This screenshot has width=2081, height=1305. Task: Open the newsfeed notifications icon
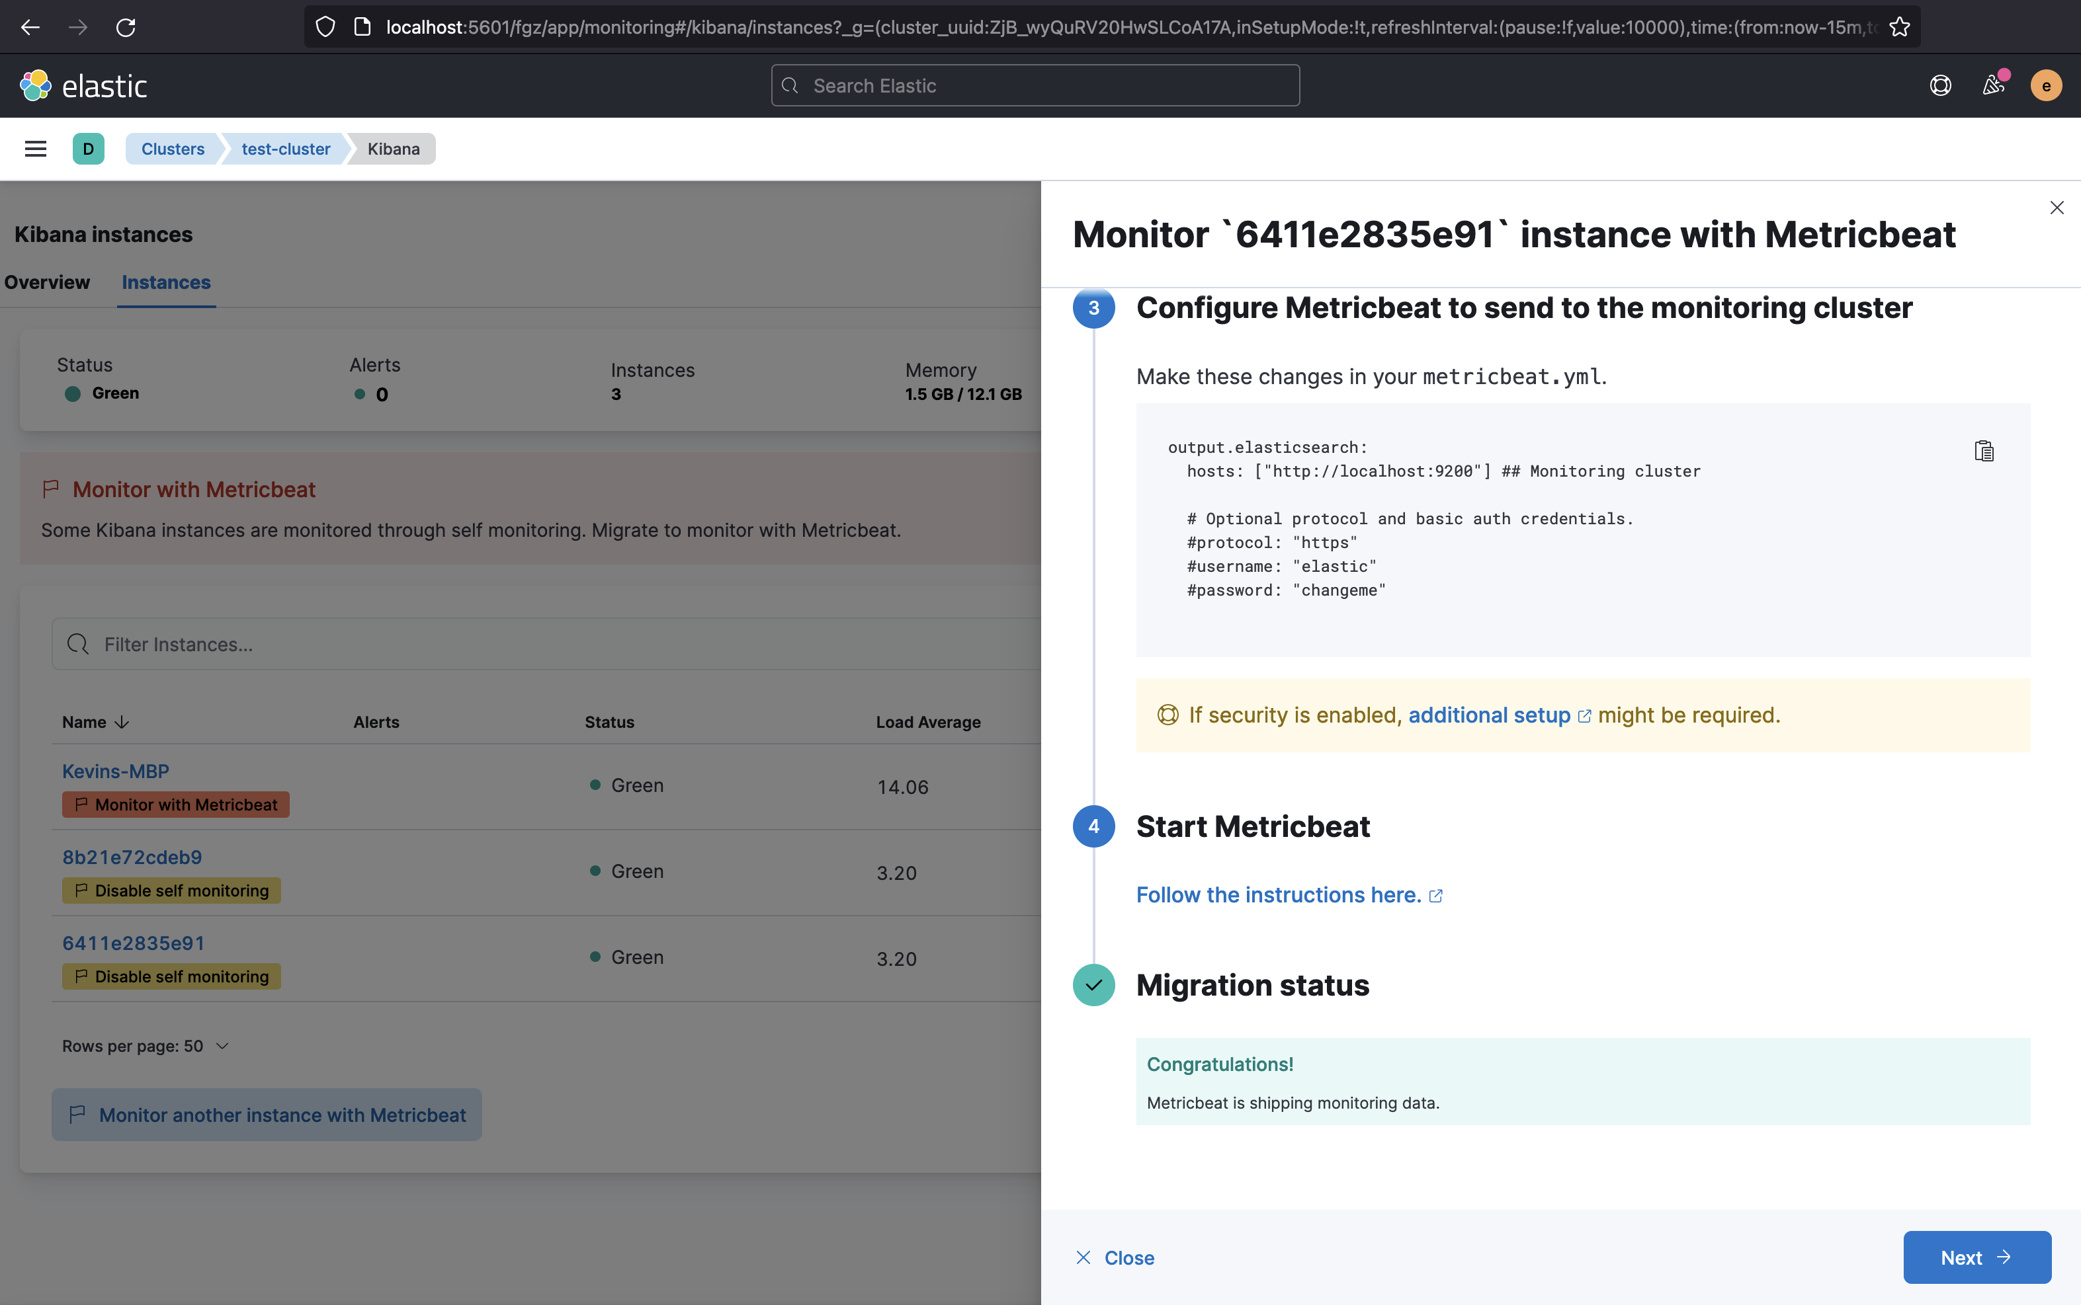(x=1993, y=85)
